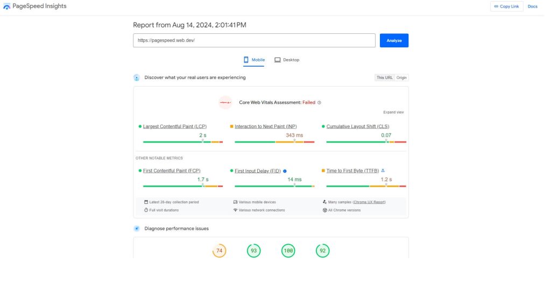Click the TTFB distribution bar
Viewport: 551px width, 305px height.
coord(366,186)
